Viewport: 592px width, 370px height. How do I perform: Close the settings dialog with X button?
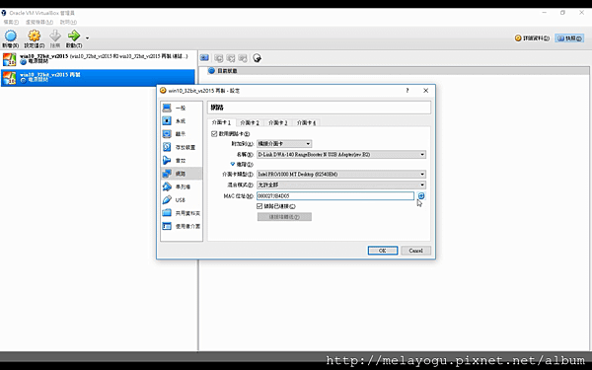click(426, 91)
